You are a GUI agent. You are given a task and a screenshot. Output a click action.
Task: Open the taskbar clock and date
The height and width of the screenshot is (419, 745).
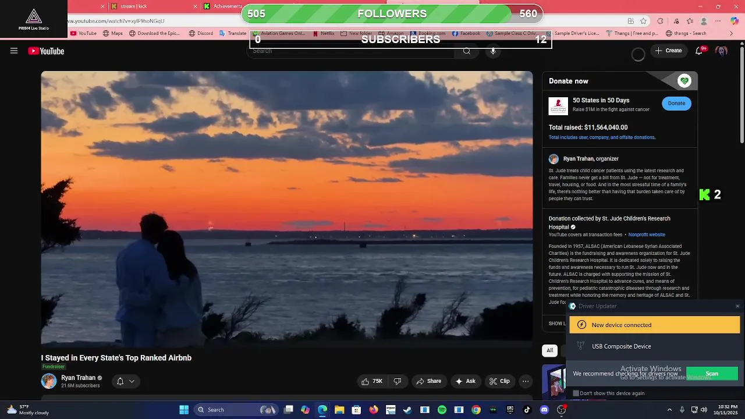pyautogui.click(x=726, y=410)
